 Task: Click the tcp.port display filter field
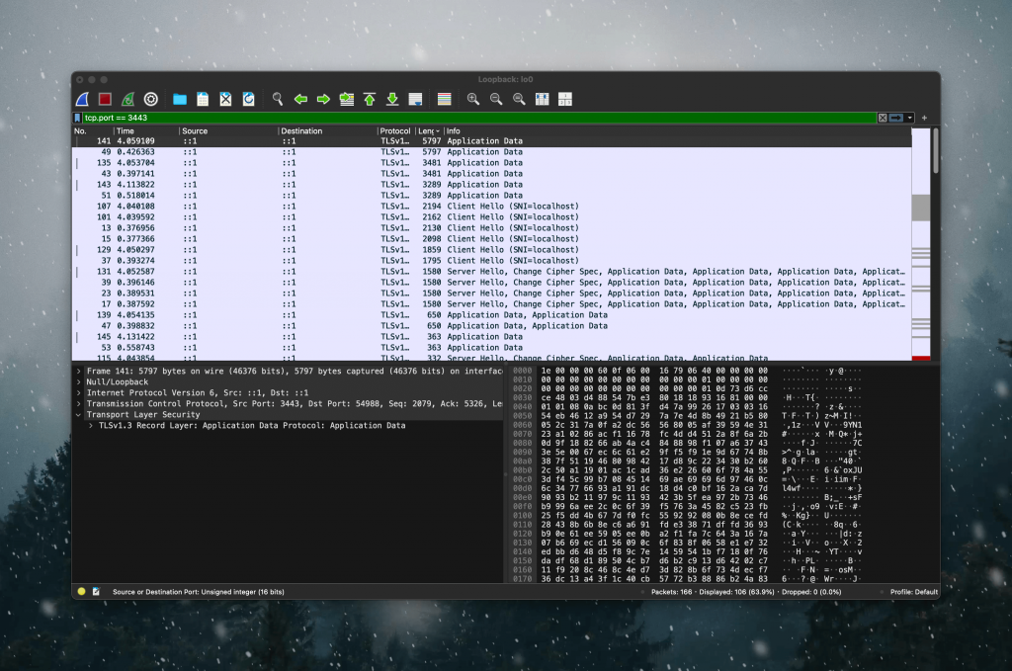[479, 118]
